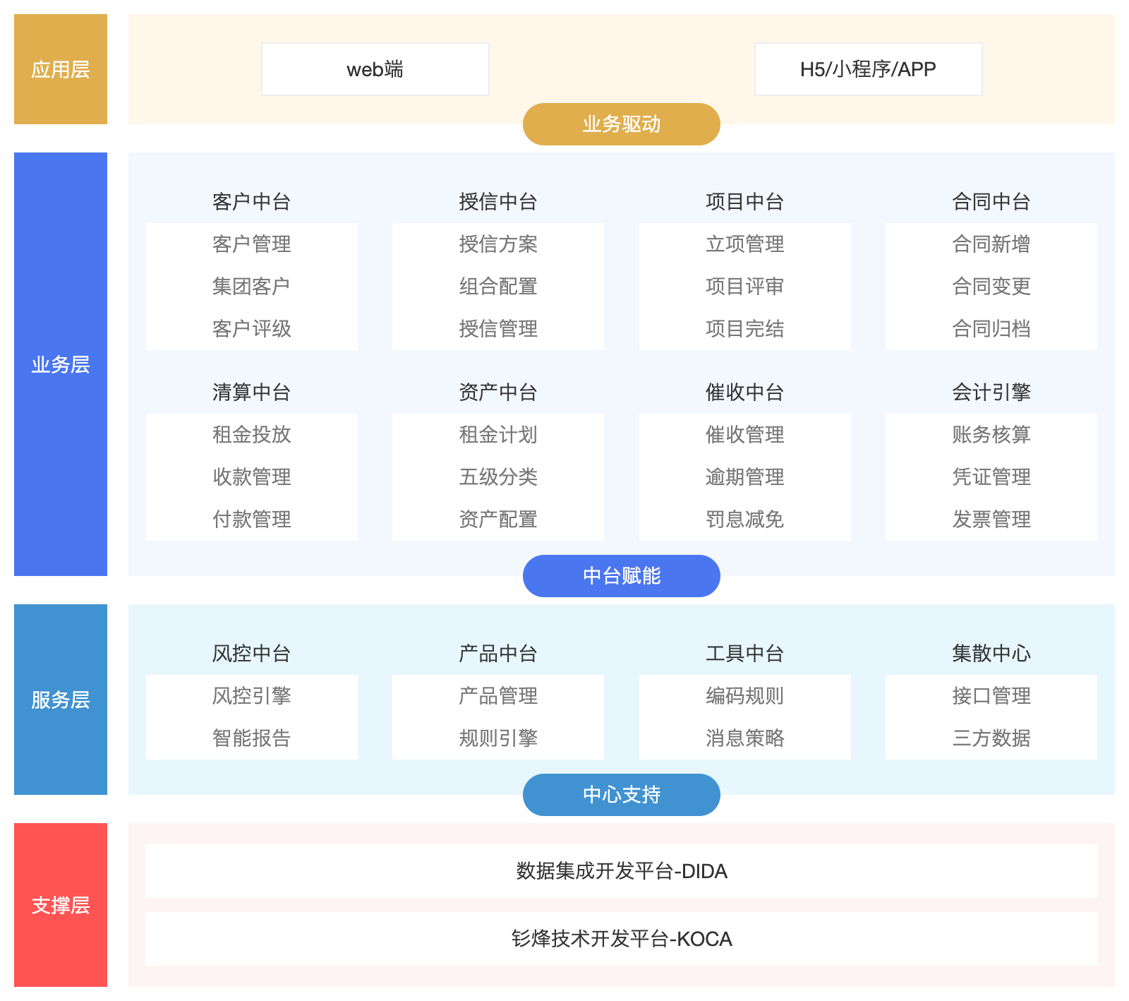Click 合同归档 under 合同中台

990,328
